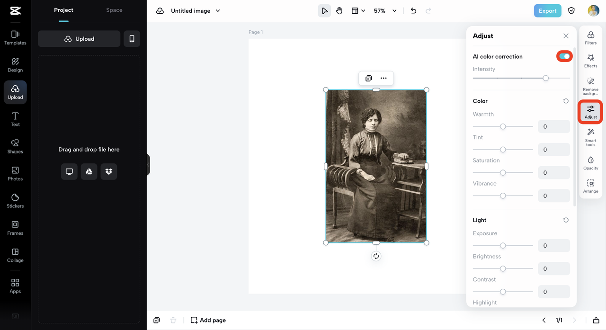This screenshot has width=606, height=330.
Task: Open the Photos sidebar panel
Action: click(x=15, y=174)
